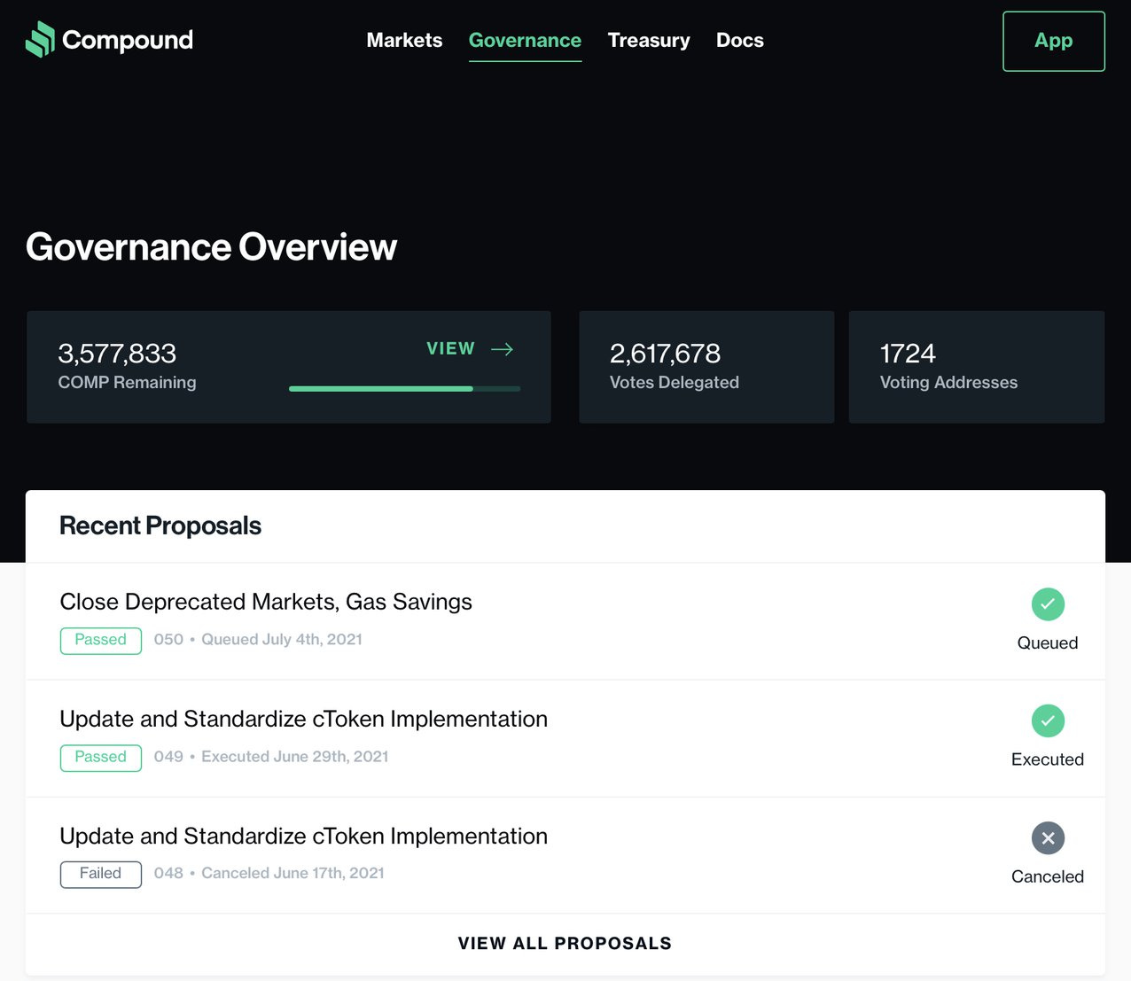Click the 'Executed' status label
The image size is (1131, 981).
coord(1048,759)
